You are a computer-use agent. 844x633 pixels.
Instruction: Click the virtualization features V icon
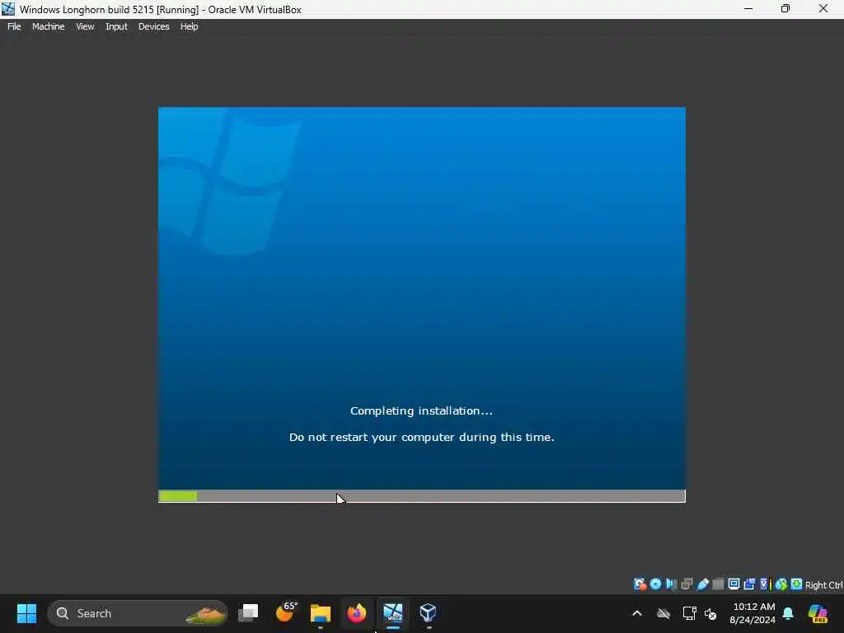pyautogui.click(x=764, y=584)
